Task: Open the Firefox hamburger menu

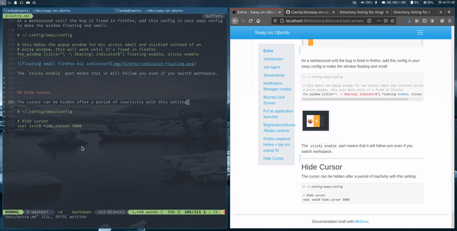Action: click(450, 21)
